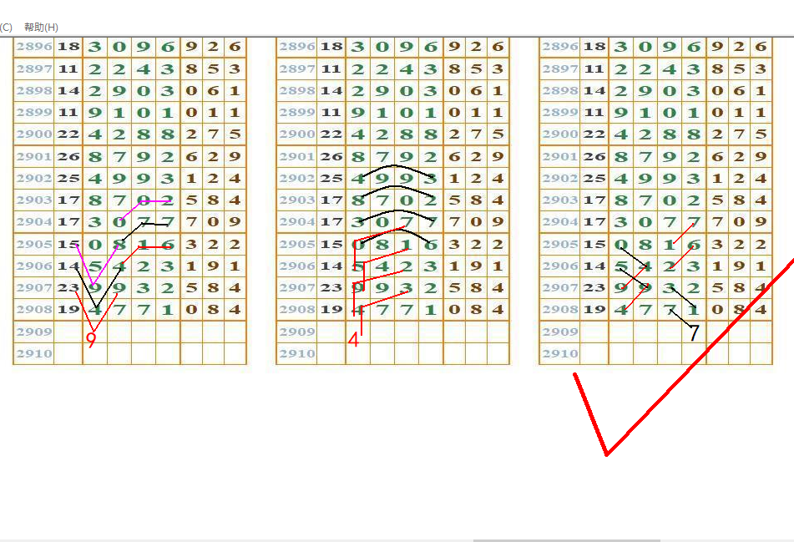This screenshot has width=794, height=542.
Task: Select period 2900 in the third table
Action: click(x=560, y=134)
